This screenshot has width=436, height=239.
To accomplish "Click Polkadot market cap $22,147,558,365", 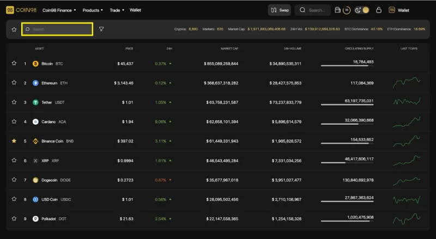I will tap(222, 219).
